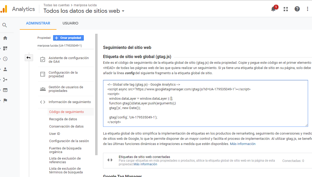This screenshot has height=177, width=312.
Task: Select Lista de exclusión de referencias
Action: pos(65,160)
